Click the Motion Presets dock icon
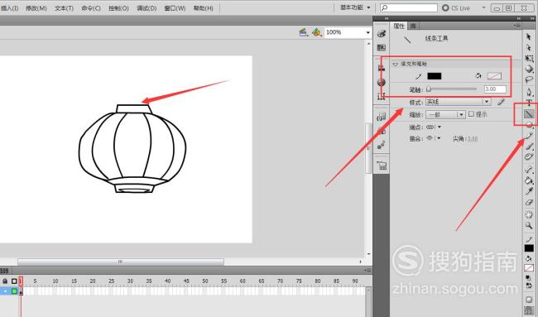The width and height of the screenshot is (538, 317). point(382,146)
